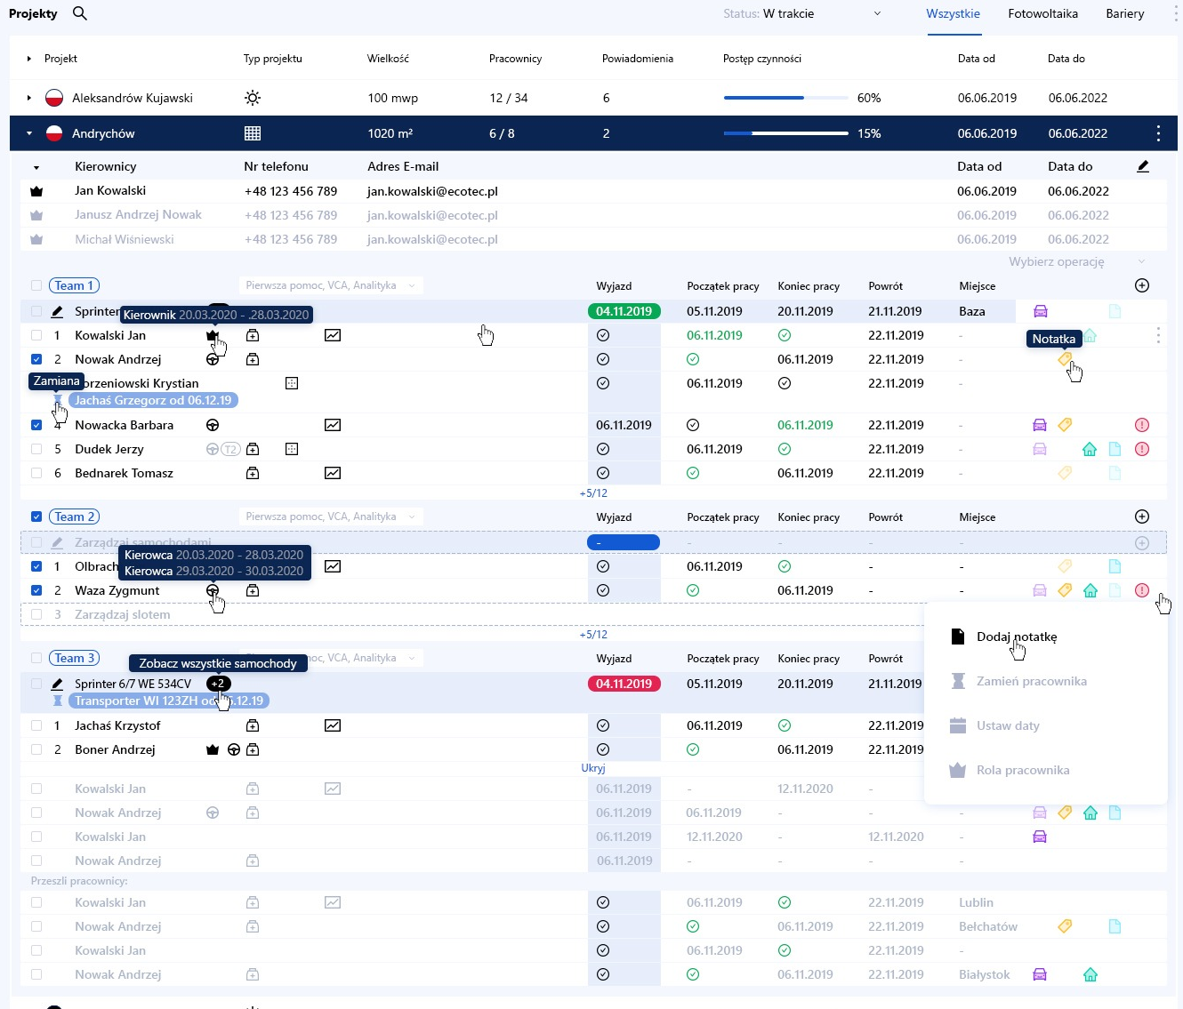Click the Ukryj link
Viewport: 1183px width, 1009px height.
click(x=593, y=768)
